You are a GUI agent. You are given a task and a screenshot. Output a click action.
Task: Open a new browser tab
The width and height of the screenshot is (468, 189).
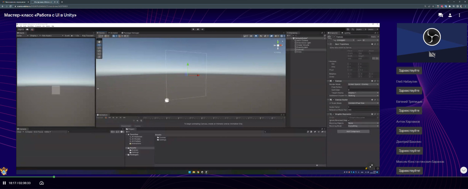coord(62,2)
